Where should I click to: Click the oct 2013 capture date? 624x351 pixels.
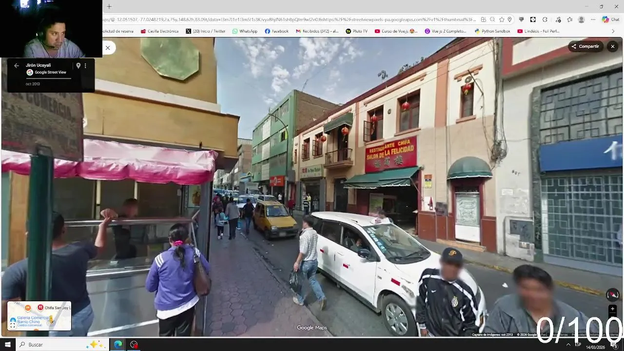[x=33, y=84]
